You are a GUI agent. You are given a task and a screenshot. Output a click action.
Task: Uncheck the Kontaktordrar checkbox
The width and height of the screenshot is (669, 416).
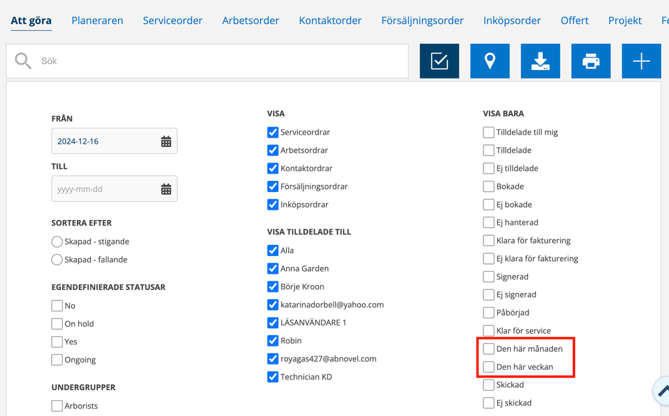click(x=272, y=168)
